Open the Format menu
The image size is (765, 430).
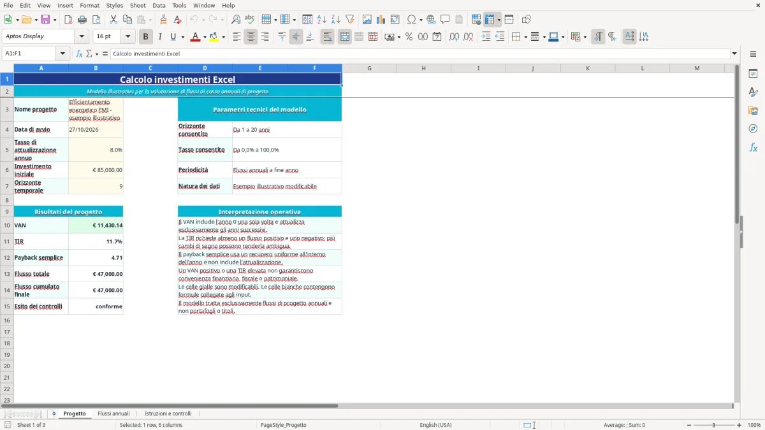tap(89, 5)
